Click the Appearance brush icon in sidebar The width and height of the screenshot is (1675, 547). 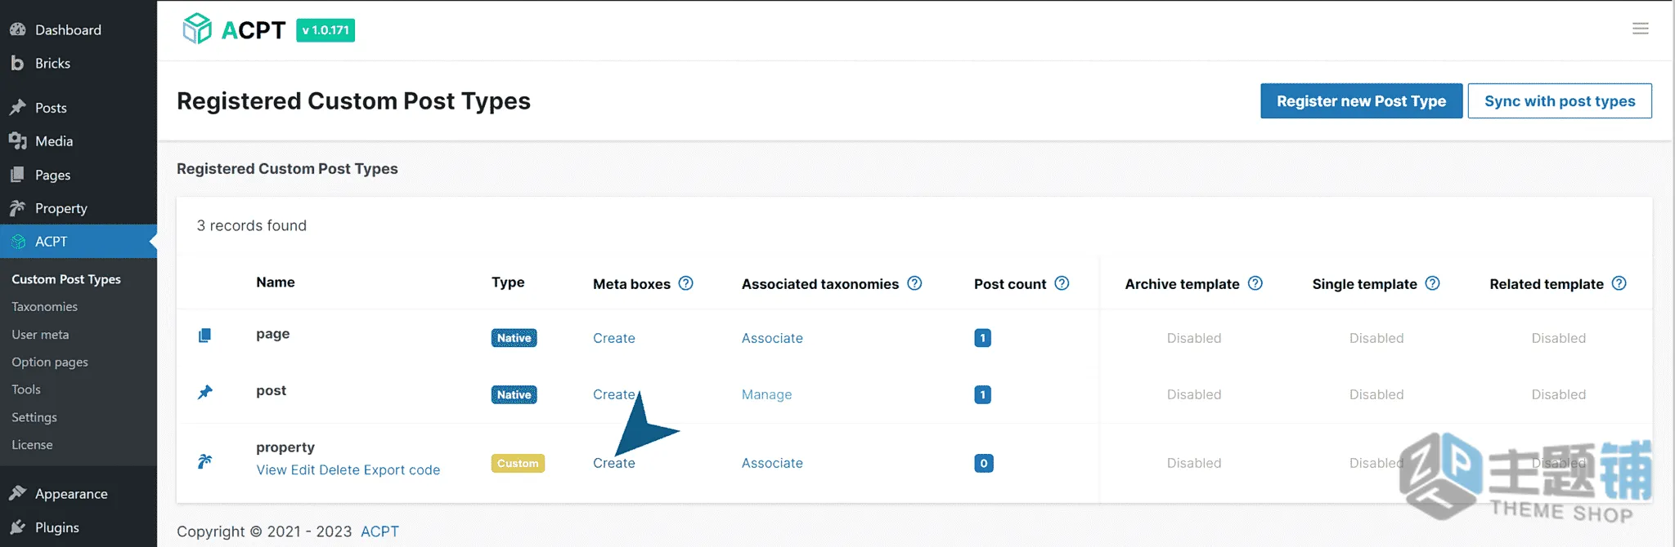(18, 493)
